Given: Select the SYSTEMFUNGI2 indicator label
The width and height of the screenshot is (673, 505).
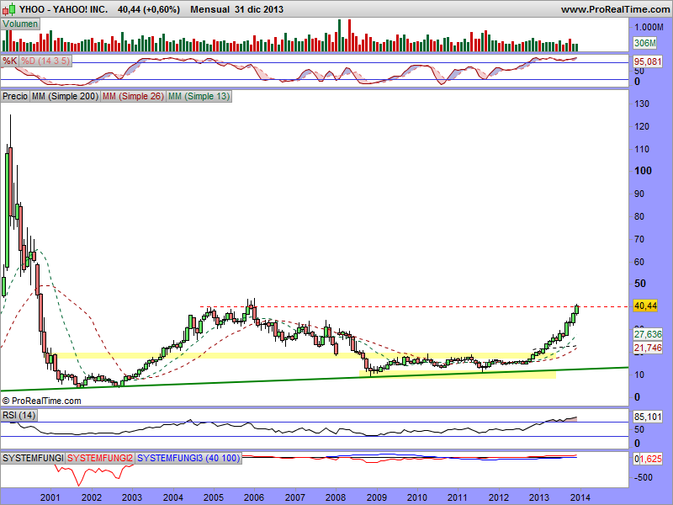Looking at the screenshot, I should (100, 458).
